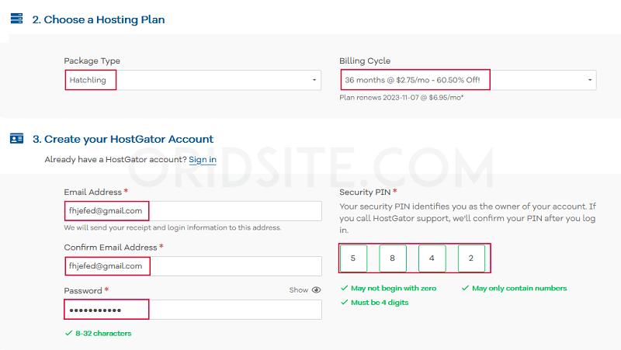Click the first PIN digit box
Screen dimensions: 621x350
click(353, 258)
